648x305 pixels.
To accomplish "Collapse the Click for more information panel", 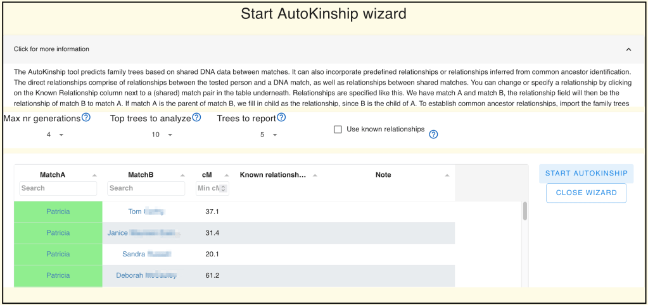I will [x=628, y=49].
